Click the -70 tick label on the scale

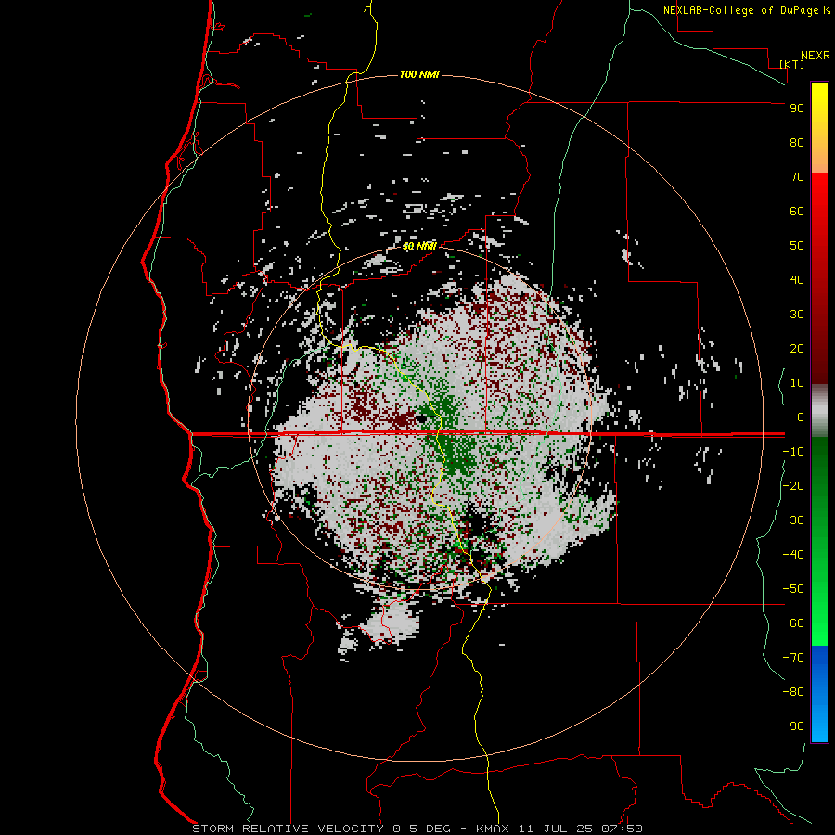coord(793,658)
